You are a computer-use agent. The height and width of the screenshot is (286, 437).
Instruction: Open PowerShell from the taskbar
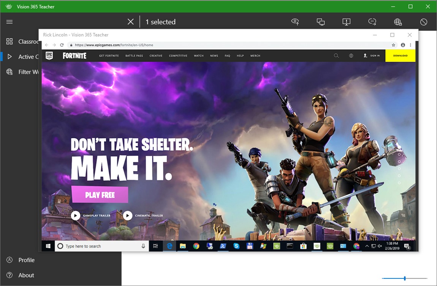(x=223, y=246)
